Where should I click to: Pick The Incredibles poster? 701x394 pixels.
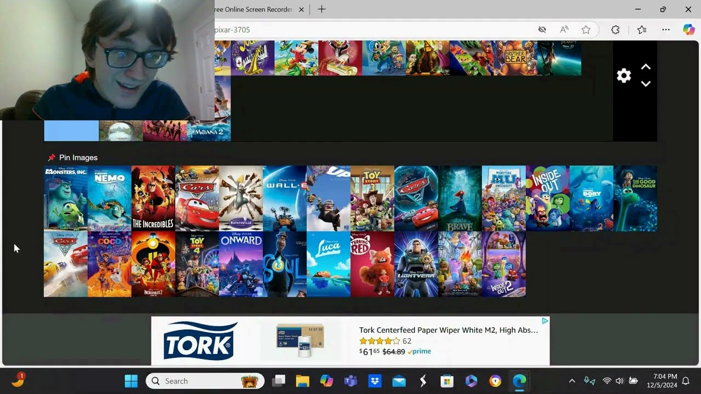coord(153,199)
